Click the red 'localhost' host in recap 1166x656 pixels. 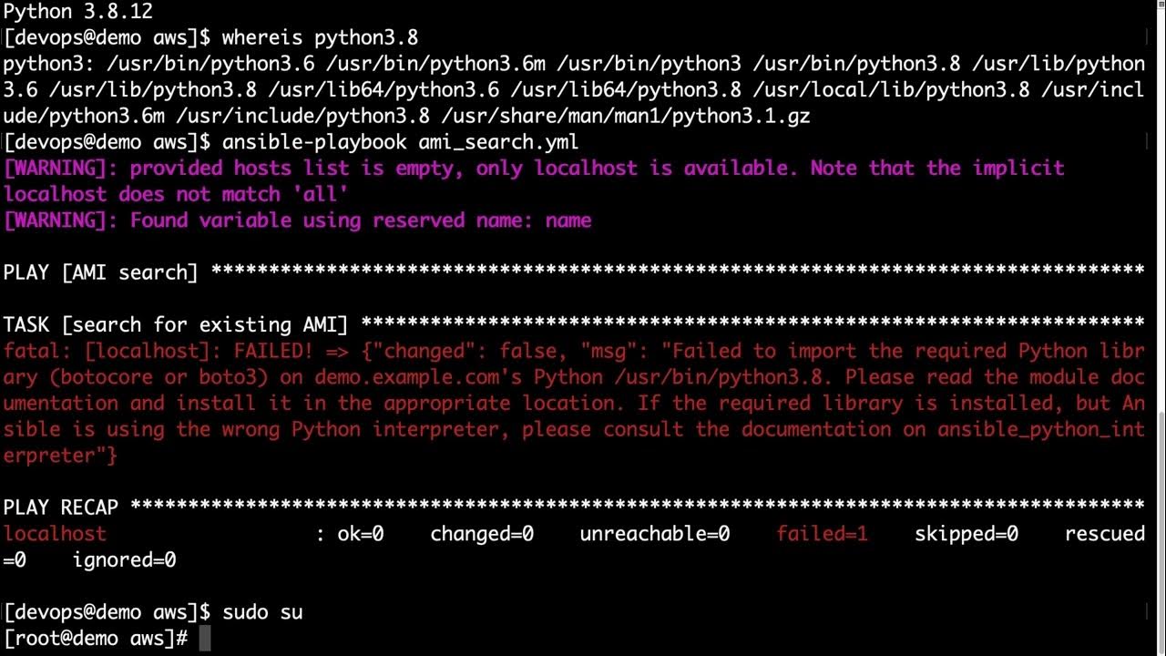pyautogui.click(x=55, y=534)
